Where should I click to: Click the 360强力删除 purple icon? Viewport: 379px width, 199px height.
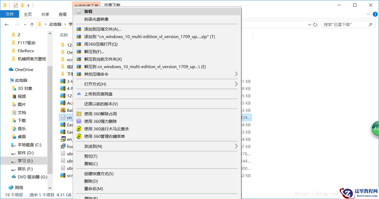pyautogui.click(x=79, y=121)
